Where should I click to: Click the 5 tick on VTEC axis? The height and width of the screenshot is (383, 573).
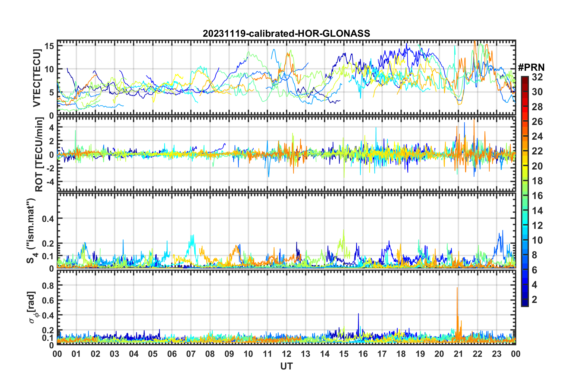[x=52, y=92]
